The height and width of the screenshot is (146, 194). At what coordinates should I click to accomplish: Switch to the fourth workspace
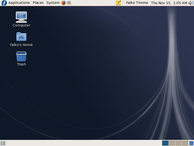[185, 143]
